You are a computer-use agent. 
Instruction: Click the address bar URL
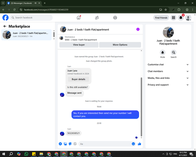[x=46, y=9]
